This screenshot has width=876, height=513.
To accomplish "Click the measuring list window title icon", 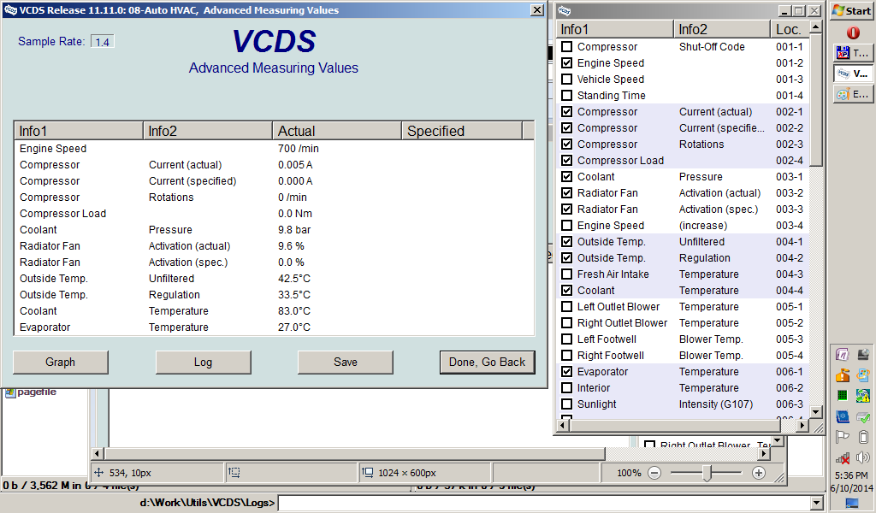I will [x=565, y=10].
